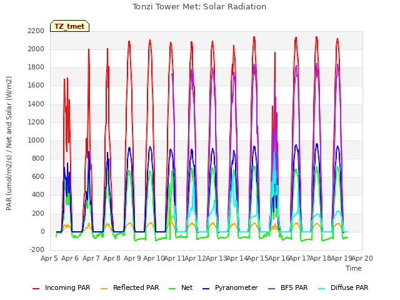Click the y-axis title PAR / Net and Solar
This screenshot has width=400, height=300.
pos(9,143)
